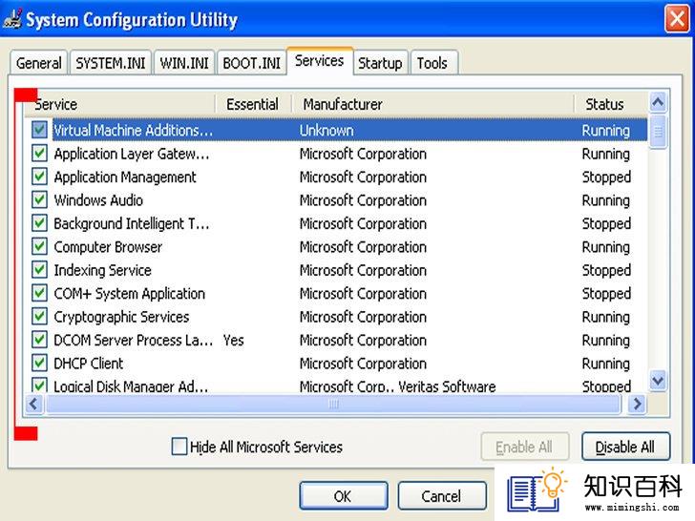Click the vertical scrollbar thumb
The width and height of the screenshot is (695, 521).
(x=658, y=132)
